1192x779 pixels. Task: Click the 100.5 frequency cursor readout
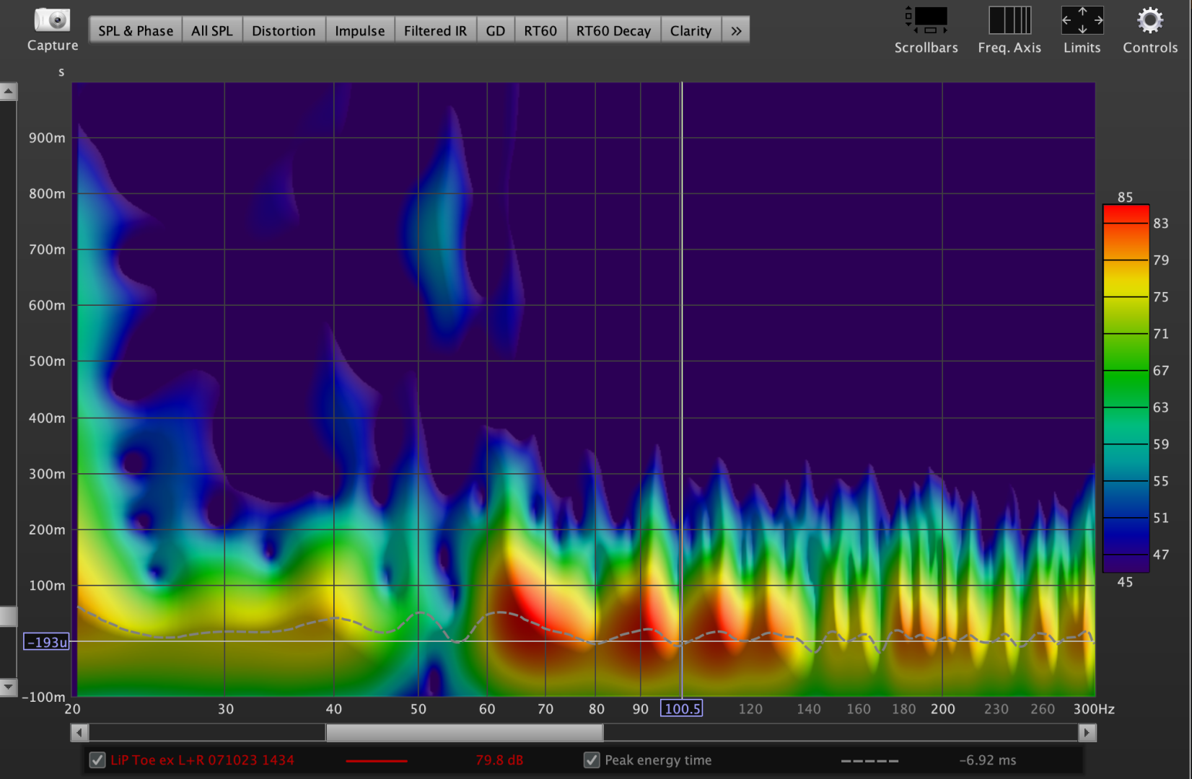tap(682, 709)
